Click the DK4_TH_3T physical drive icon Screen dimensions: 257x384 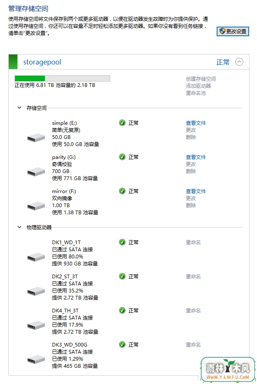36,325
